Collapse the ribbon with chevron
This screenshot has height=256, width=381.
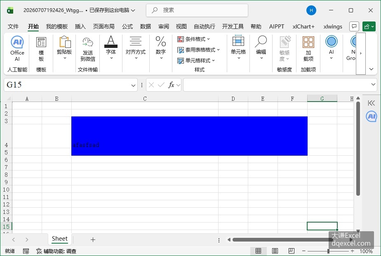(371, 69)
